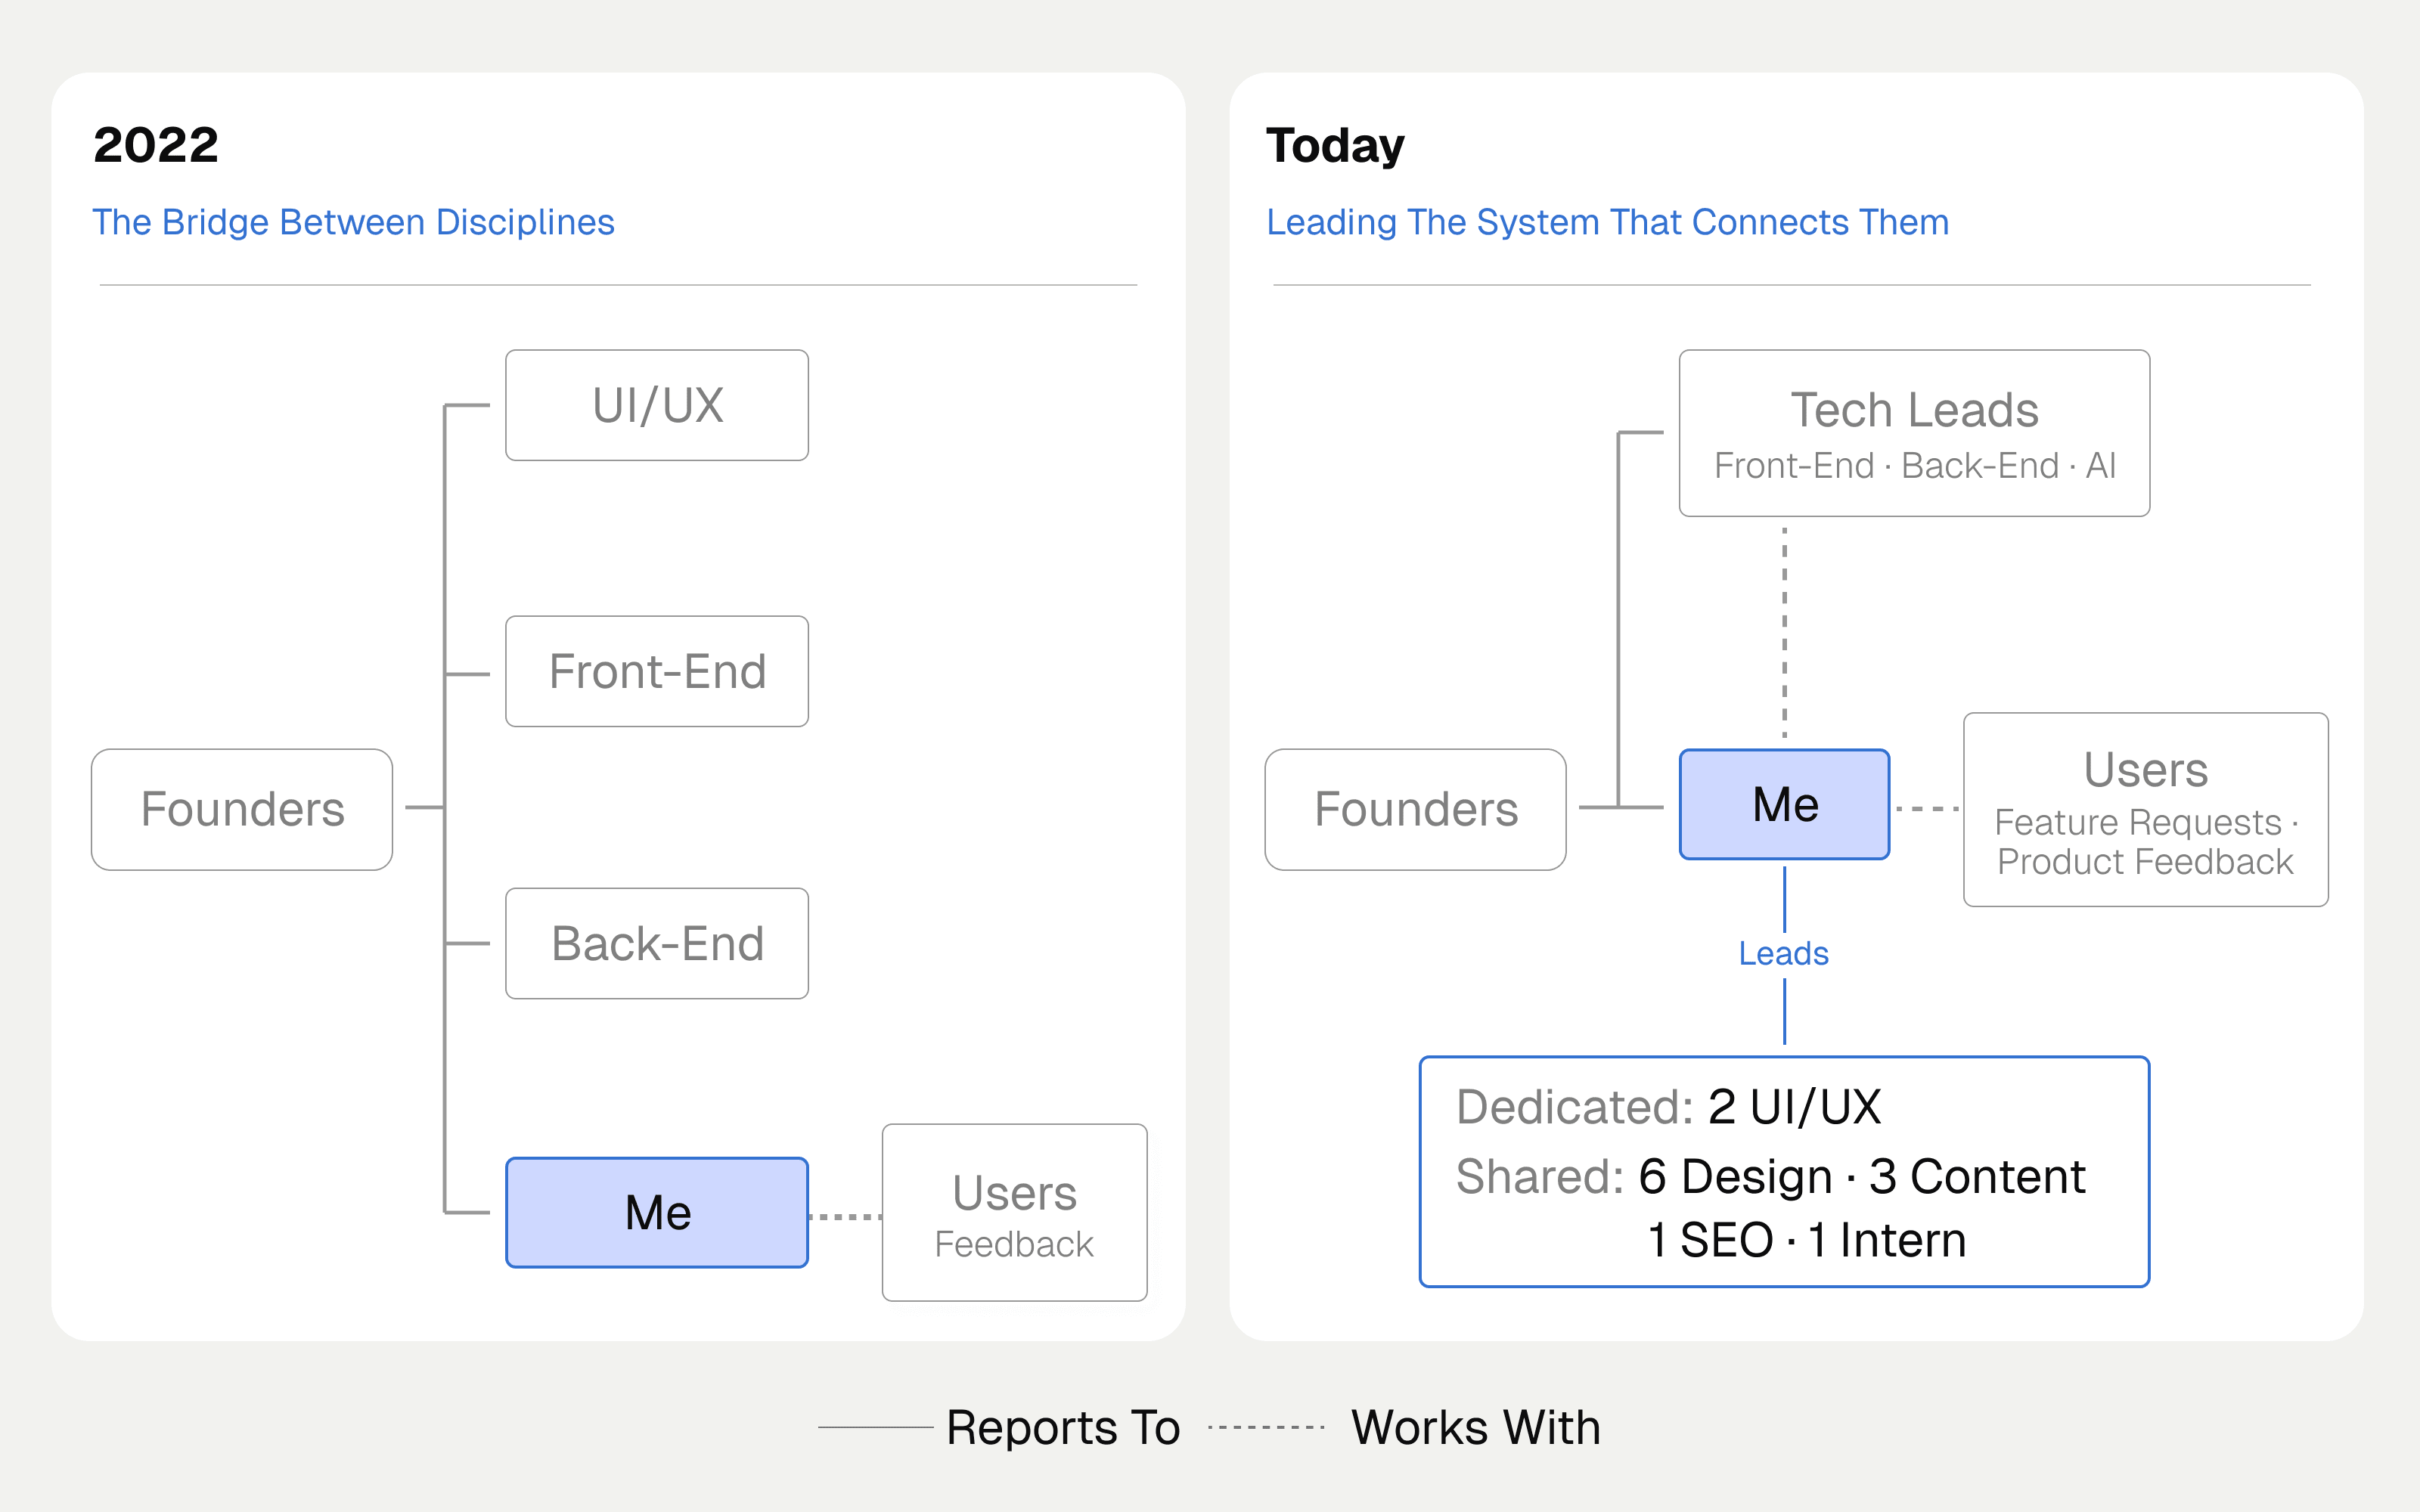
Task: Select the Back-End box in 2022 chart
Action: [x=657, y=943]
